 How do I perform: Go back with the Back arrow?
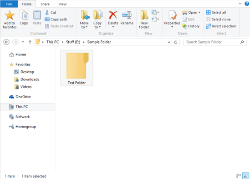click(6, 42)
